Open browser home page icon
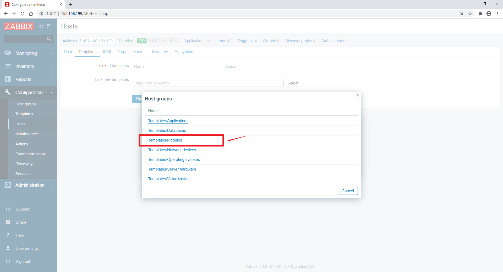The image size is (503, 272). [x=31, y=14]
